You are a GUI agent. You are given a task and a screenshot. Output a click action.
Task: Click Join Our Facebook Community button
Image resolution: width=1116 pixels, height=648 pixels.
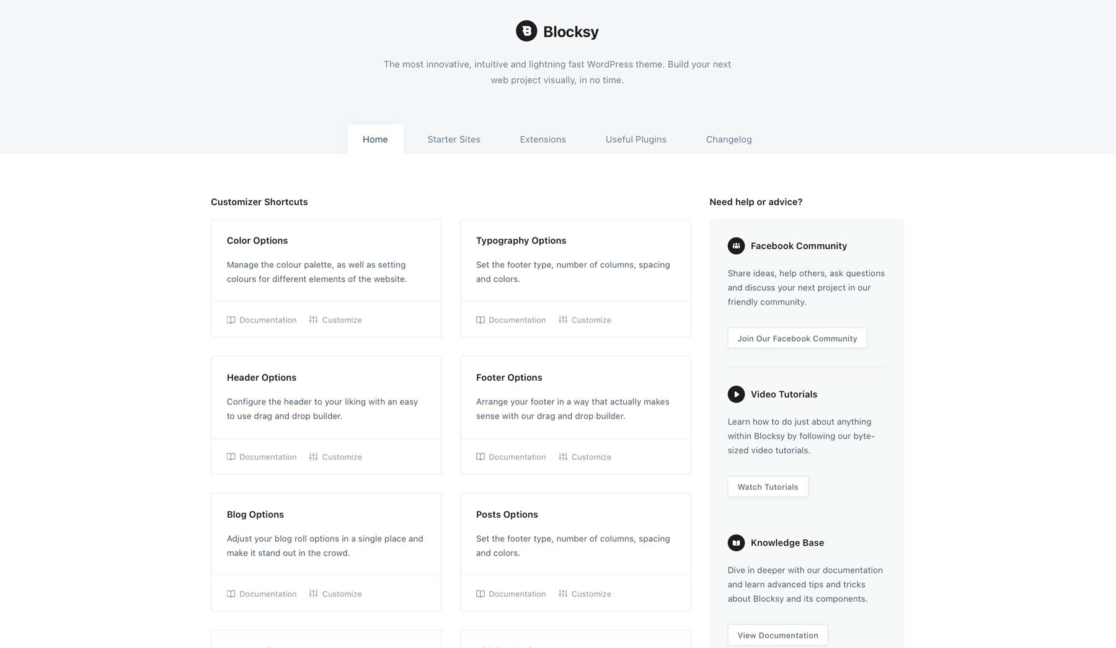pyautogui.click(x=797, y=339)
